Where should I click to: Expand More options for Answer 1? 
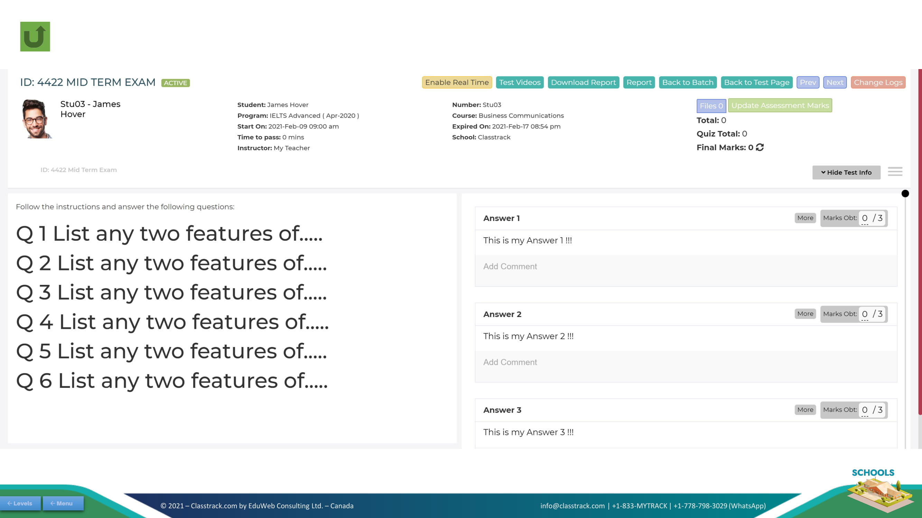(805, 218)
